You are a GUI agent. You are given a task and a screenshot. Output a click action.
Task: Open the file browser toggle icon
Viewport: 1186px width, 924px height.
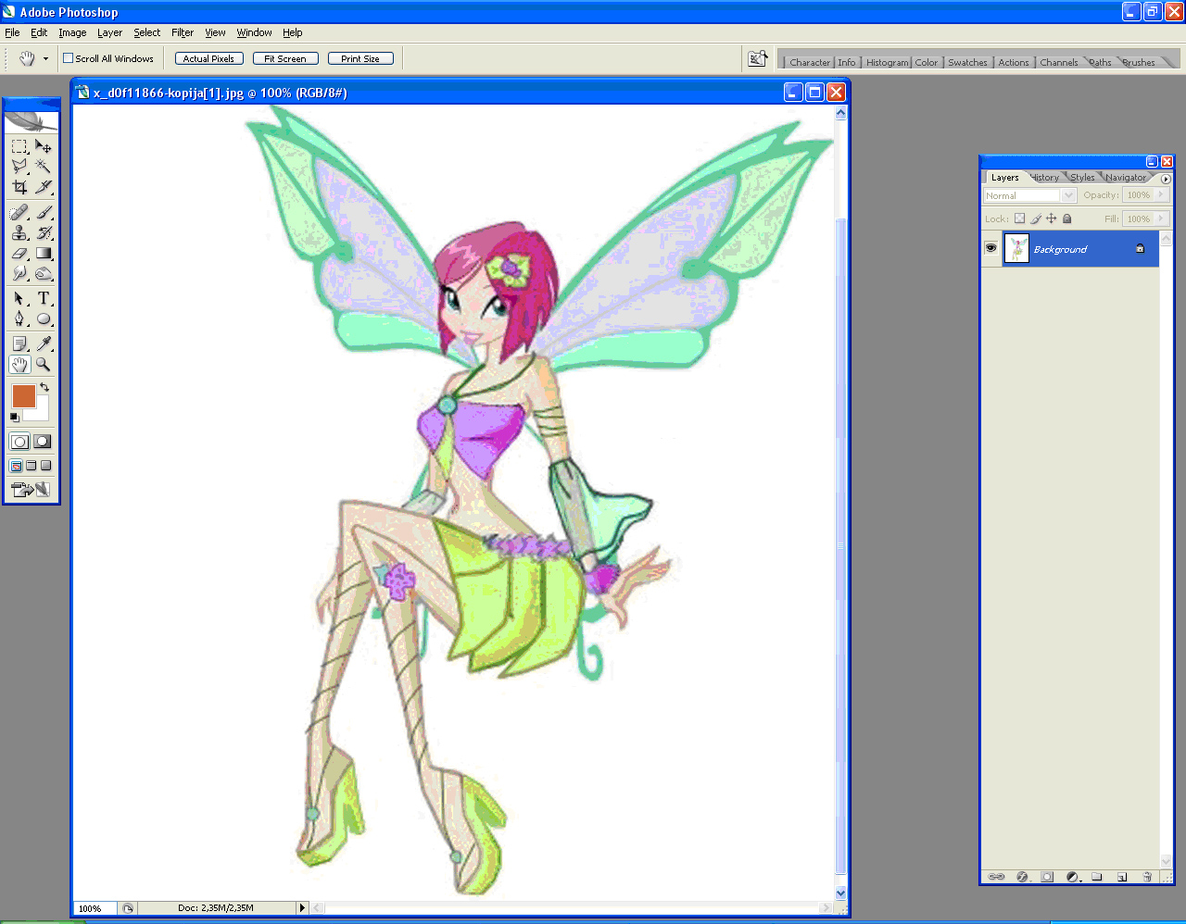(x=758, y=58)
